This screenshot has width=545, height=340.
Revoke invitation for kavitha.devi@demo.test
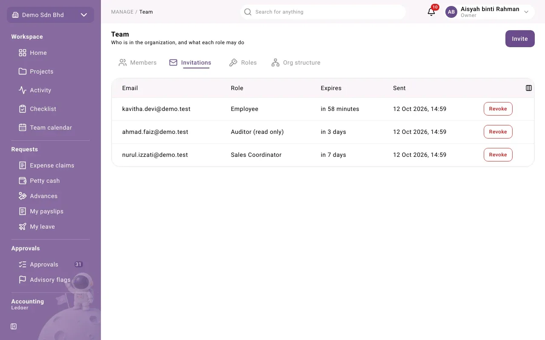[498, 109]
